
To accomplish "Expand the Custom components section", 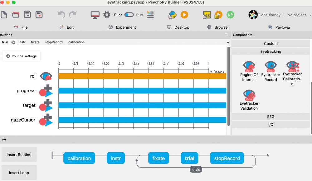I will pyautogui.click(x=271, y=44).
